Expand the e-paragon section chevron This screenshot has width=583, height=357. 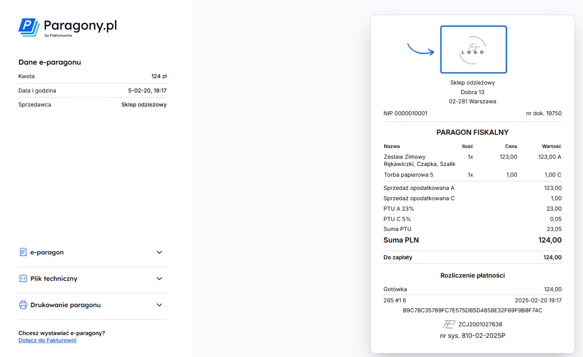point(159,252)
